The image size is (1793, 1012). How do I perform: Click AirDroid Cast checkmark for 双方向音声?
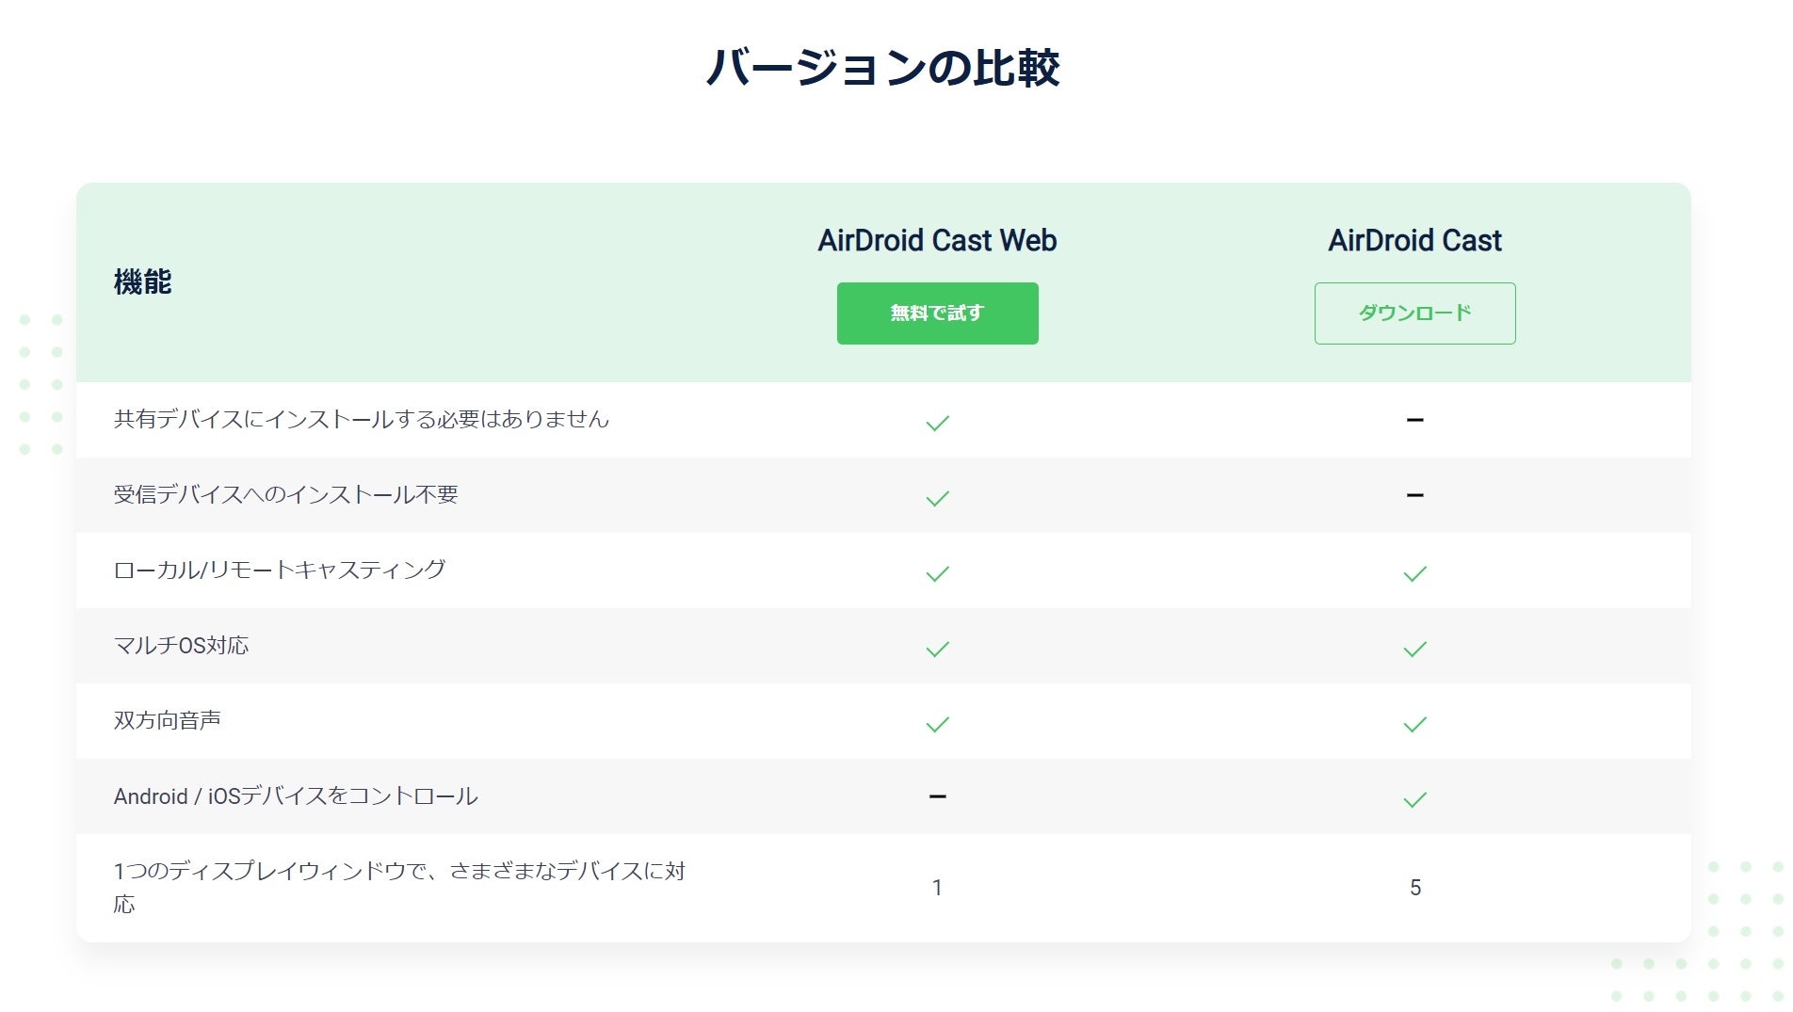tap(1414, 724)
